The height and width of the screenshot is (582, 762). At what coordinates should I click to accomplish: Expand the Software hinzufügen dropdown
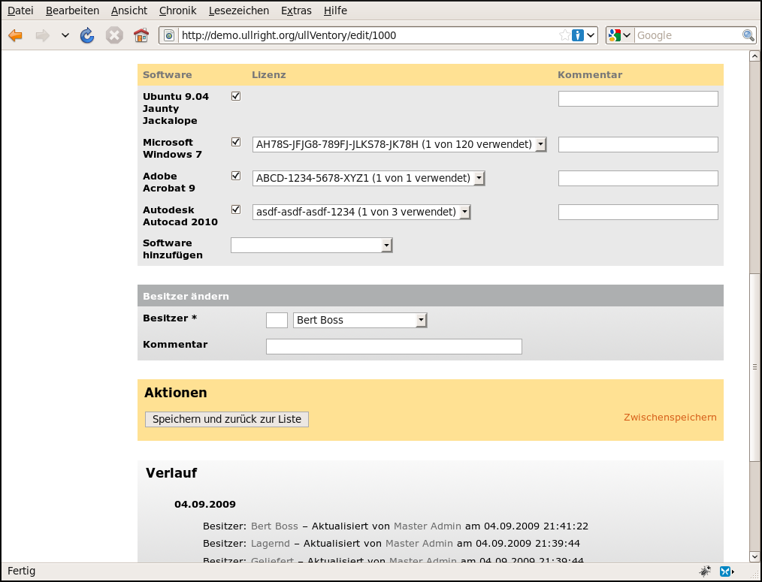coord(312,246)
